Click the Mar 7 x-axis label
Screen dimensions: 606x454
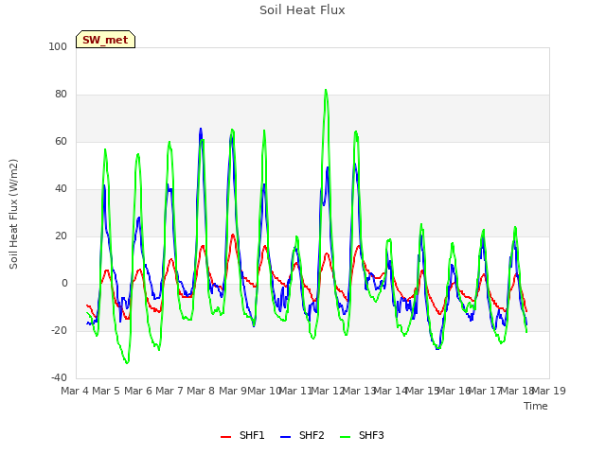169,391
